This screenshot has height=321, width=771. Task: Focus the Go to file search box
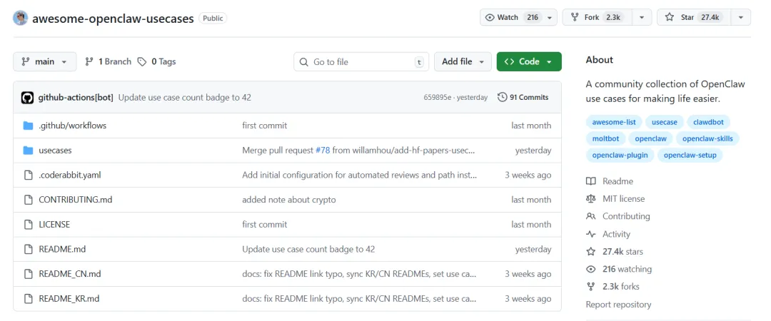pyautogui.click(x=361, y=61)
